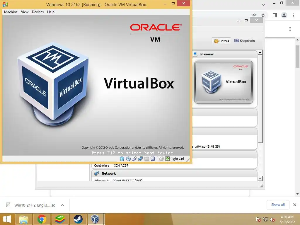Click network tray icon
This screenshot has height=225, width=300.
click(265, 219)
